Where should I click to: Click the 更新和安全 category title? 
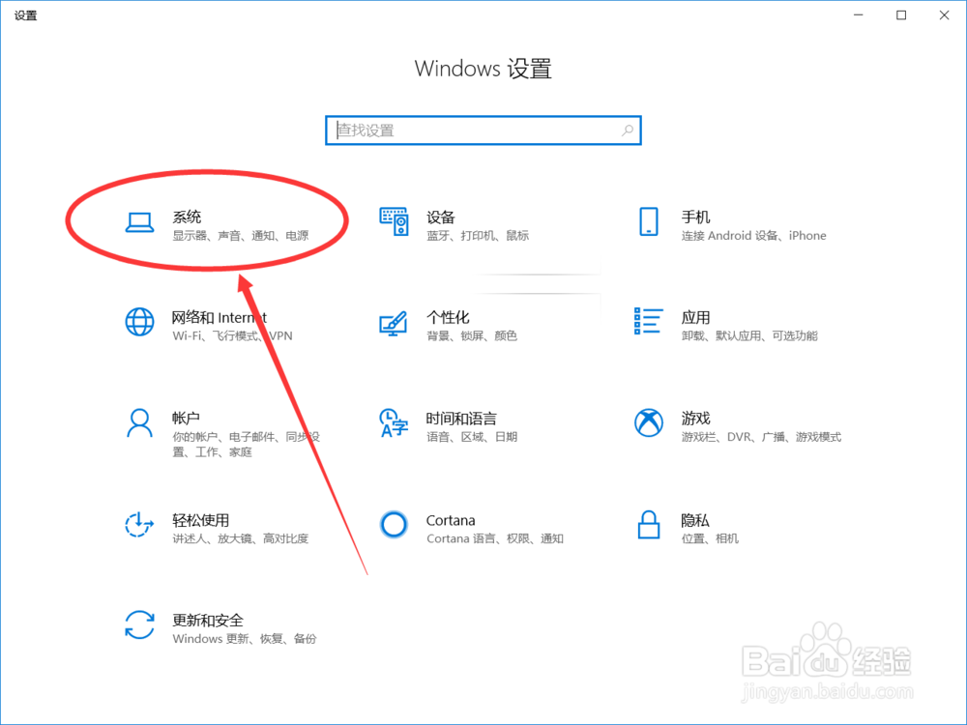pos(208,621)
